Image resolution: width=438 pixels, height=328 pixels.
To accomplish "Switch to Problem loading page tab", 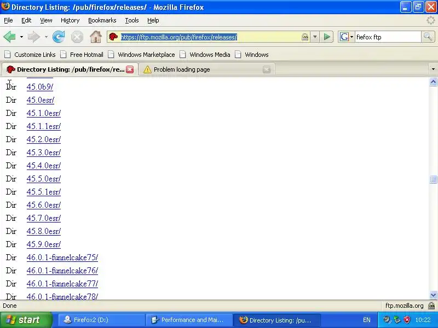I will click(x=206, y=69).
